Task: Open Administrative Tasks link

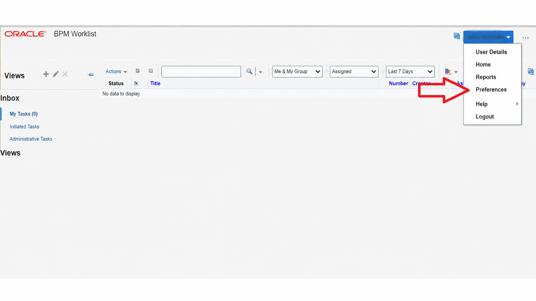Action: 31,139
